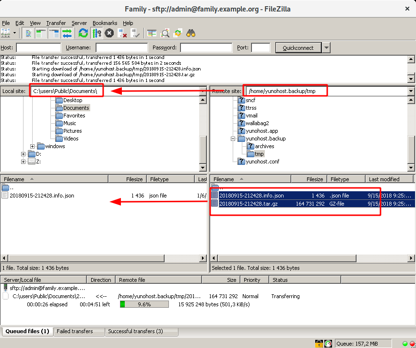The width and height of the screenshot is (416, 348).
Task: Toggle the transfer queue display
Action: point(68,33)
